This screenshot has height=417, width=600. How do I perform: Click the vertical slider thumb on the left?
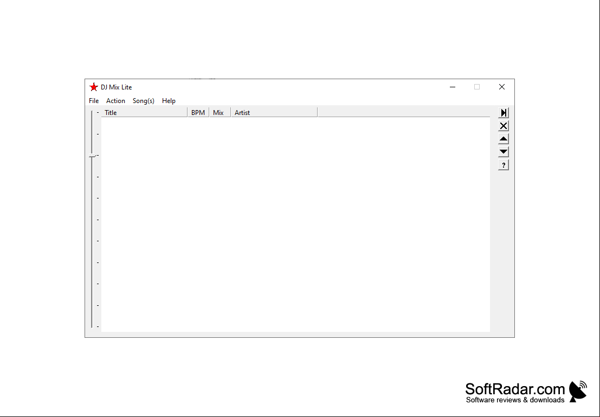(x=92, y=156)
